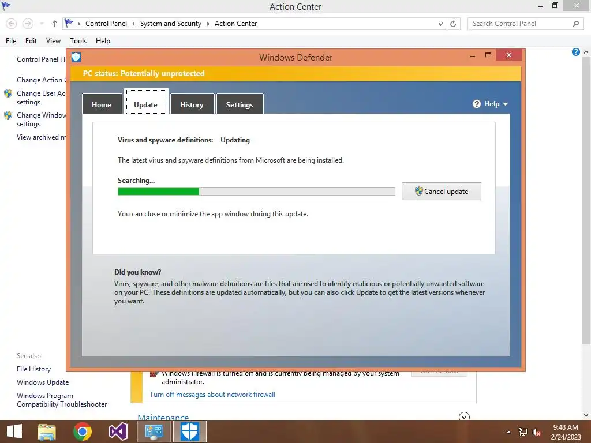Click shield icon beside Change User Account
The height and width of the screenshot is (443, 591).
8,93
